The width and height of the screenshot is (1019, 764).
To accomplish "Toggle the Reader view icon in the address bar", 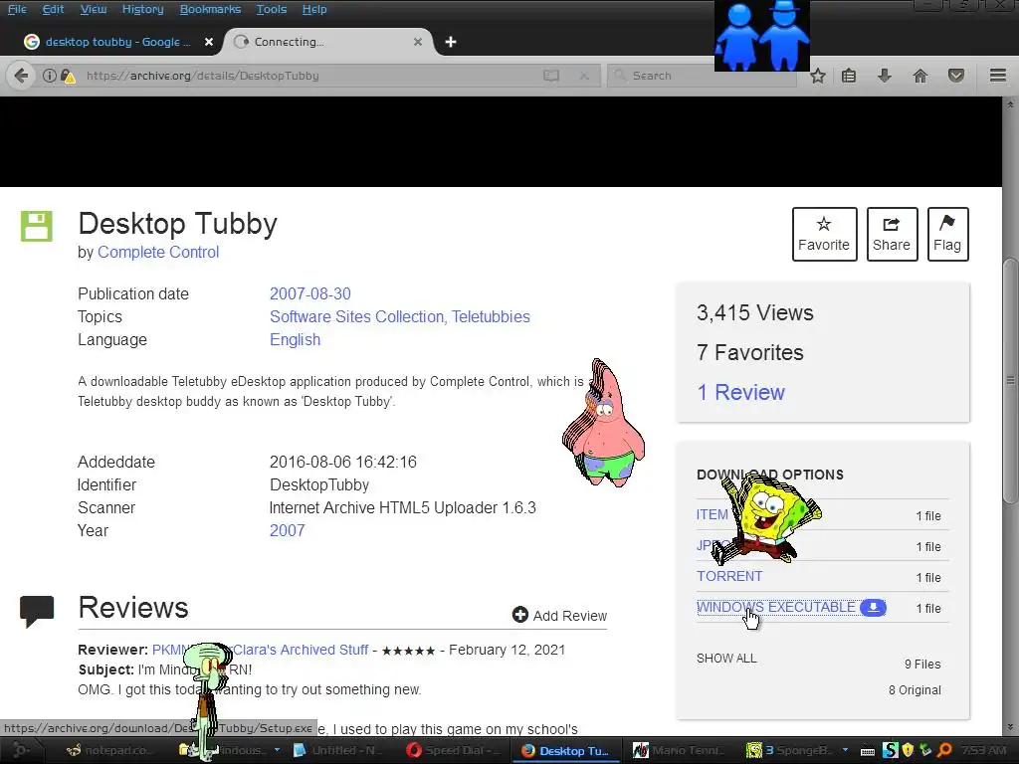I will click(x=551, y=76).
